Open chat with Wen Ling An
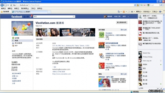The height and width of the screenshot is (93, 165). (x=150, y=61)
